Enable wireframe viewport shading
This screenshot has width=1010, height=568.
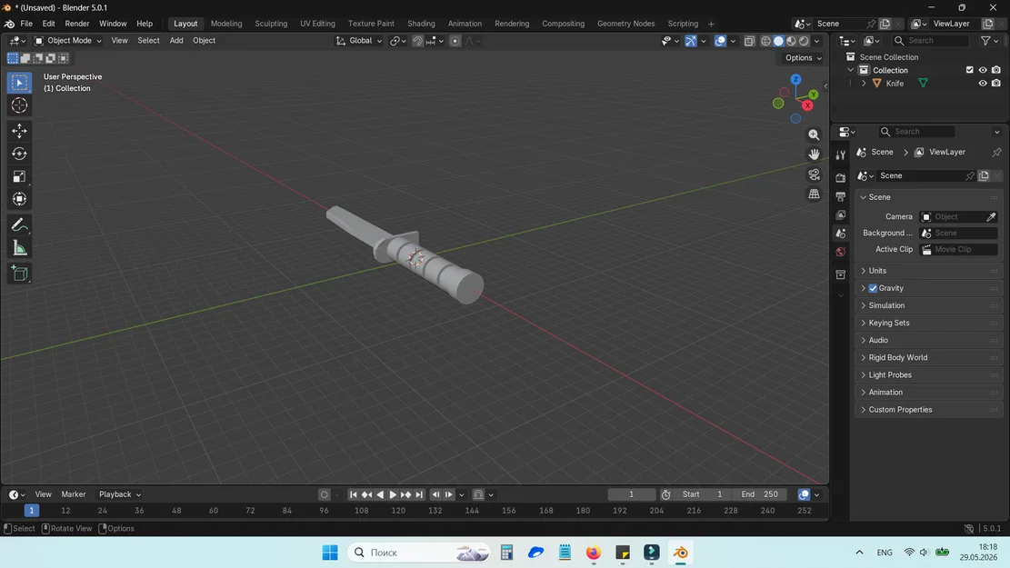(765, 41)
